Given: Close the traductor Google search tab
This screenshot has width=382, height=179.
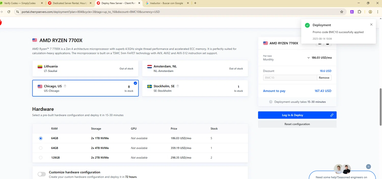Looking at the screenshot, I should tap(188, 3).
